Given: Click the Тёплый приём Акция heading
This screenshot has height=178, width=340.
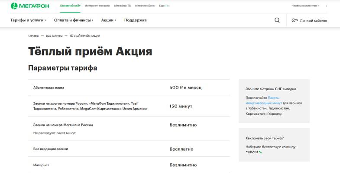Looking at the screenshot, I should (x=90, y=52).
